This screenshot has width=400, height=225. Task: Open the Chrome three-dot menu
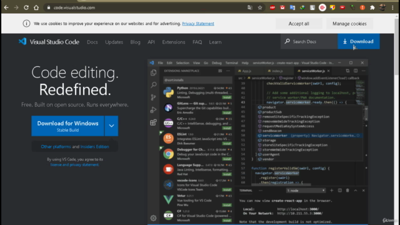[x=392, y=7]
